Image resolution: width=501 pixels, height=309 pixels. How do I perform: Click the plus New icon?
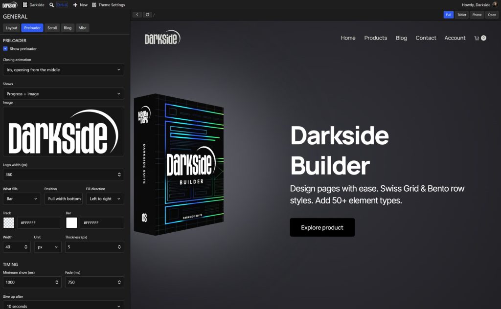click(75, 5)
